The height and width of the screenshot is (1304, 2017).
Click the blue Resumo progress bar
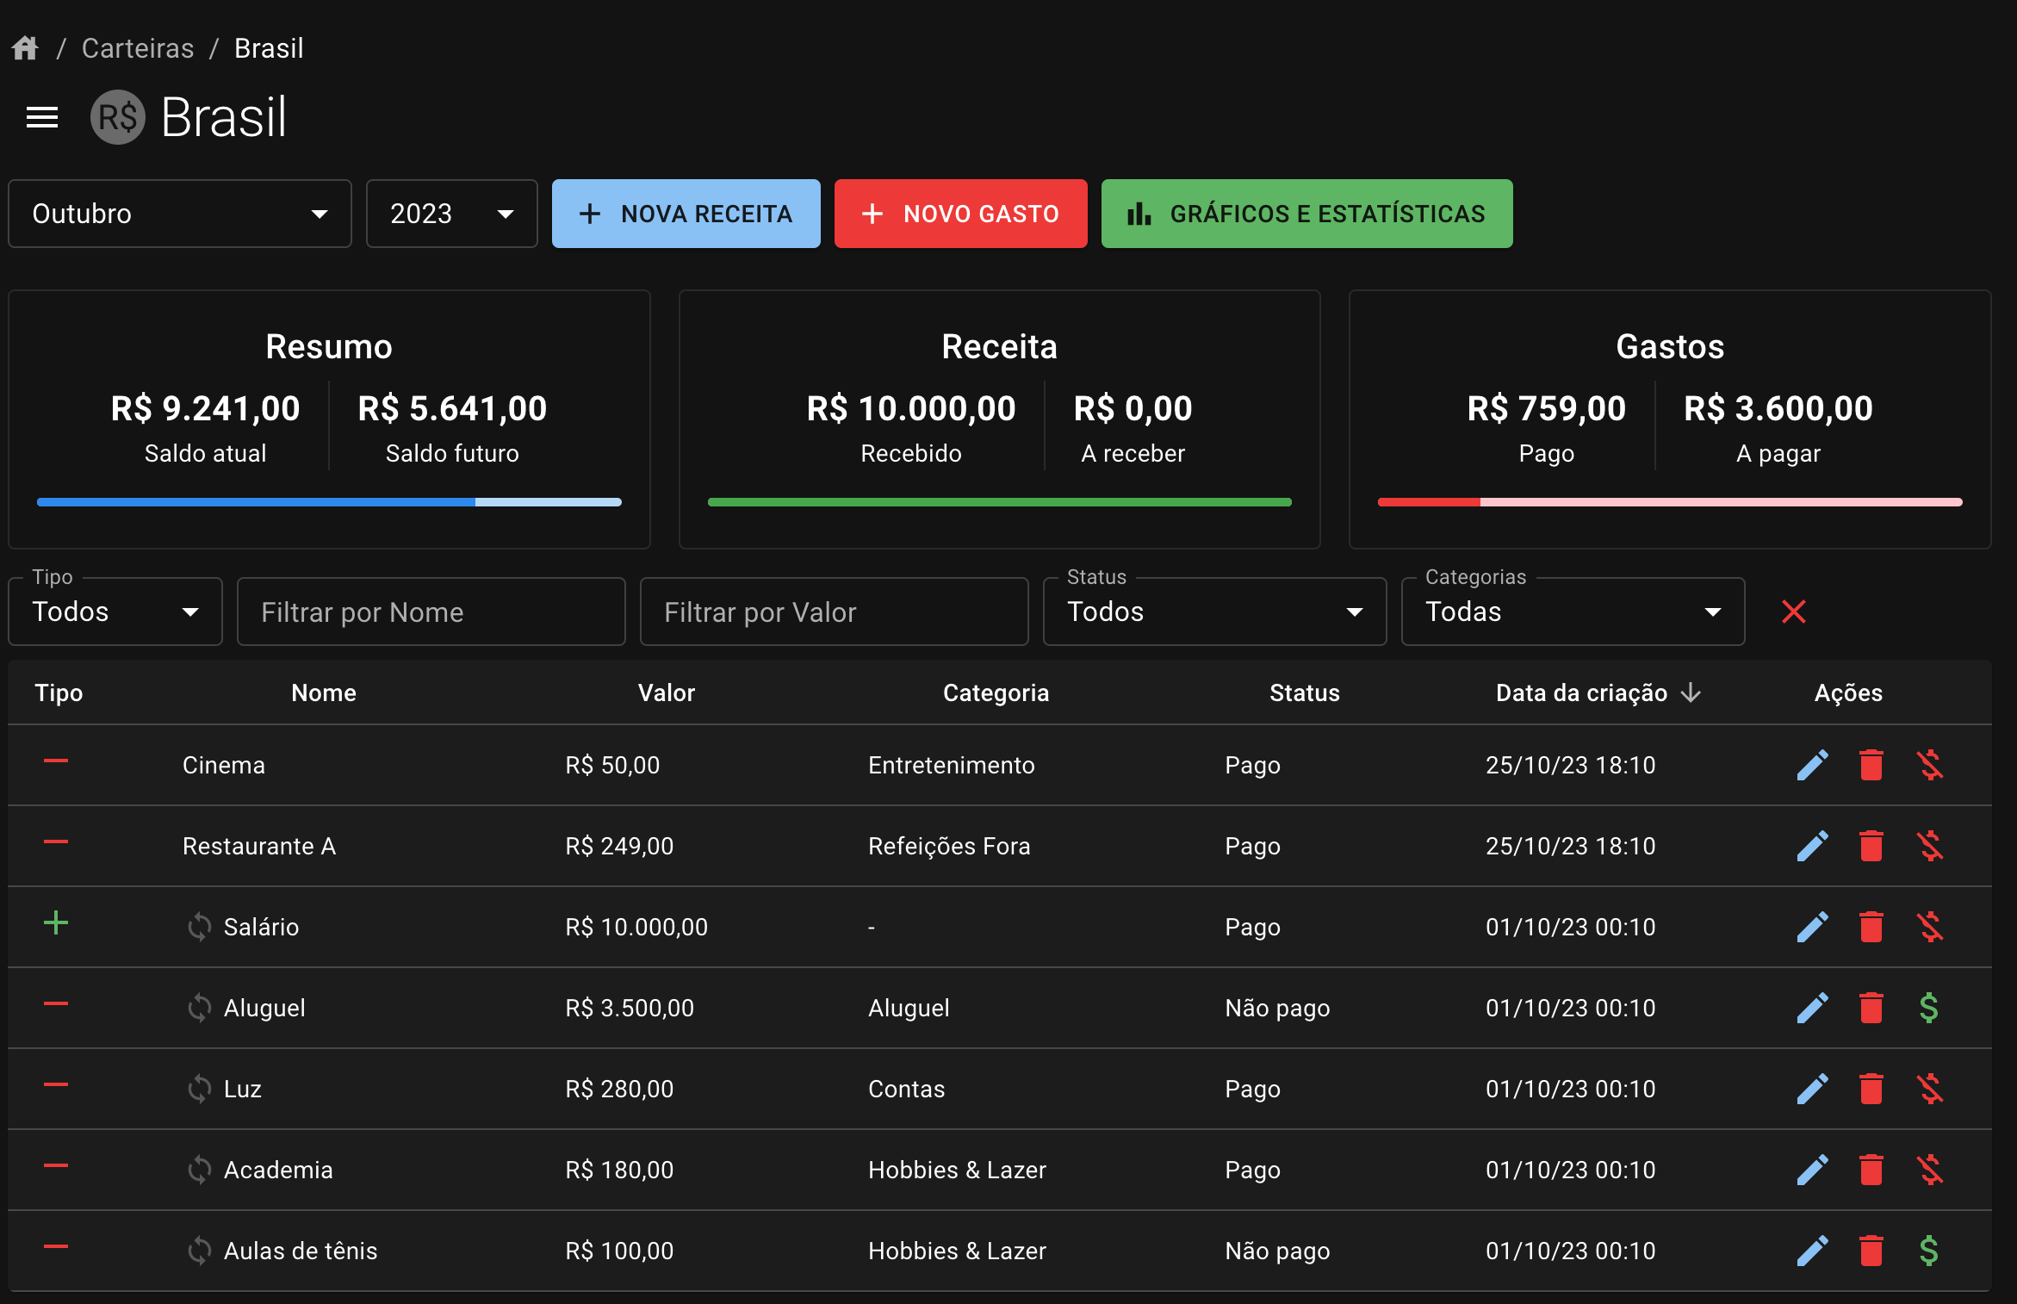(x=329, y=502)
